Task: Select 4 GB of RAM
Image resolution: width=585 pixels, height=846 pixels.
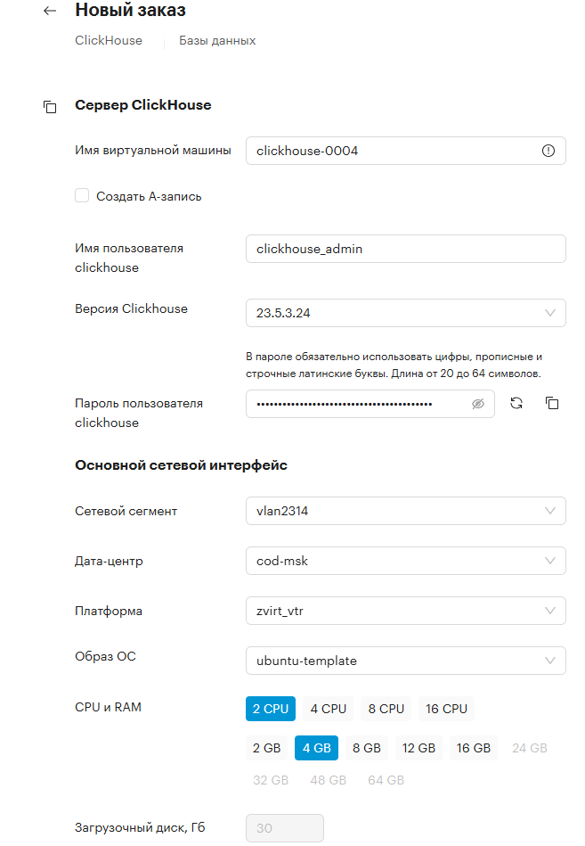Action: click(x=316, y=748)
